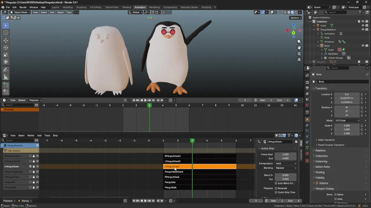Click the LPenguAttack orange strip

coord(200,166)
